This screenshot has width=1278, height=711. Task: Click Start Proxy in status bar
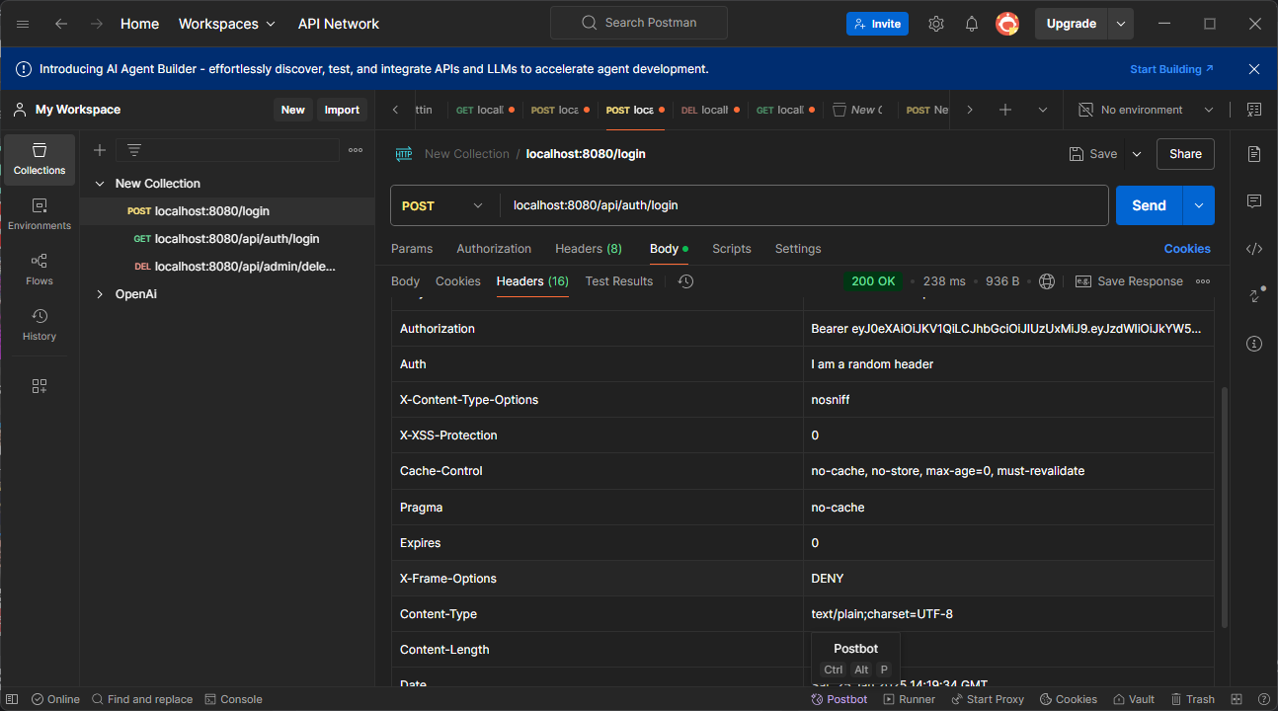pos(988,699)
